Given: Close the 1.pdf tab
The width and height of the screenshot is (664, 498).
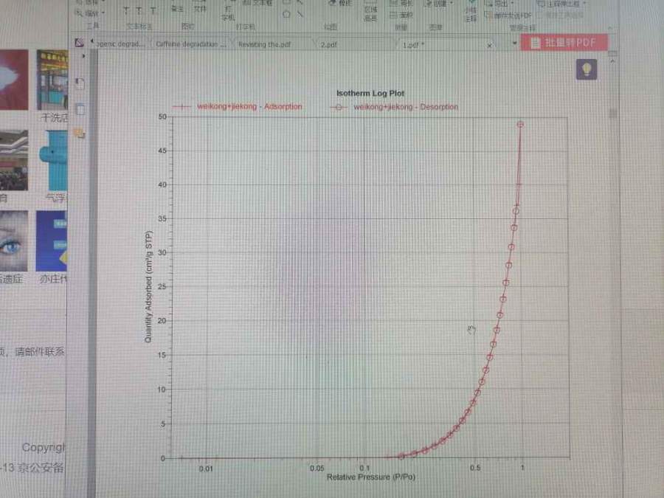Looking at the screenshot, I should pos(489,45).
